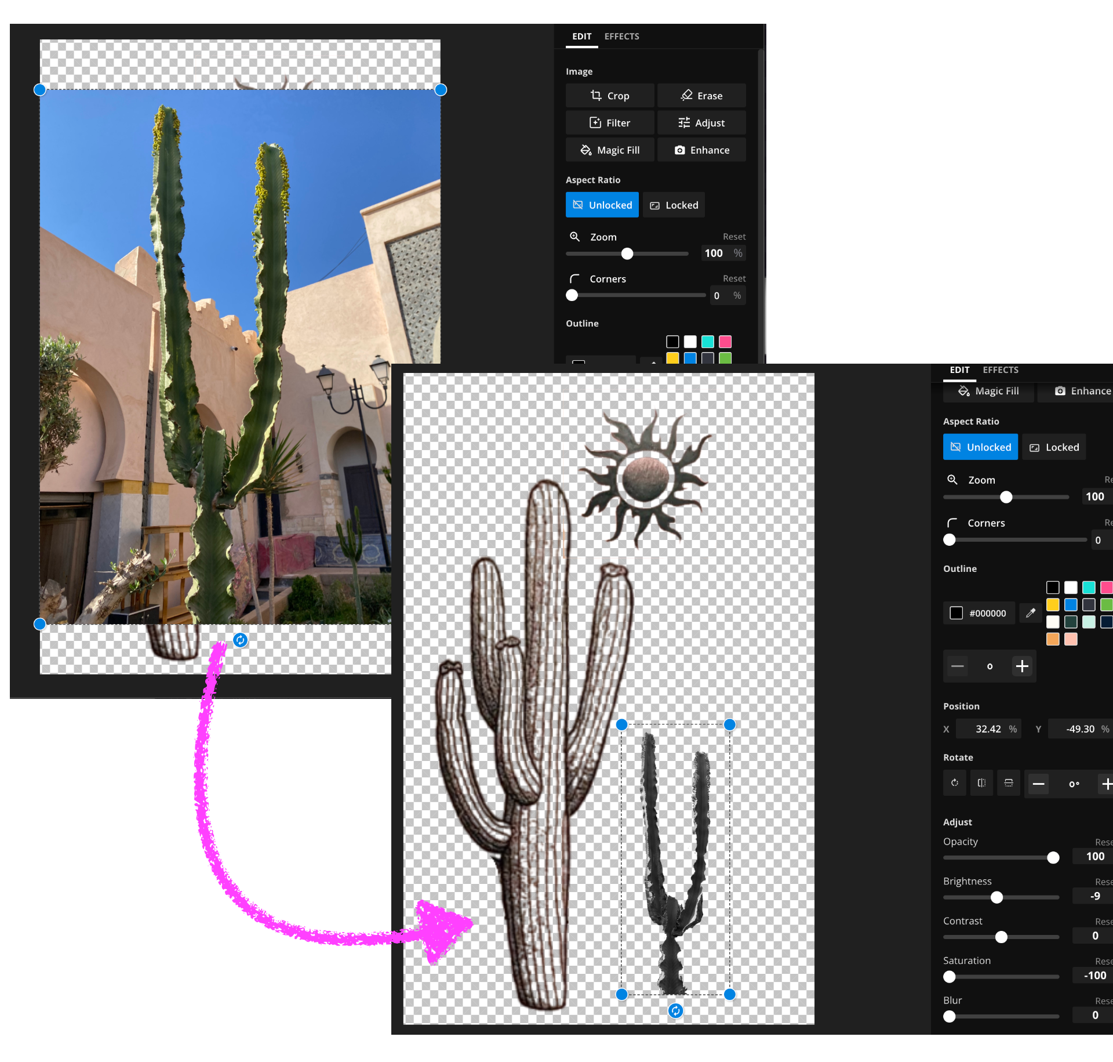Open the Filter tool

[609, 123]
